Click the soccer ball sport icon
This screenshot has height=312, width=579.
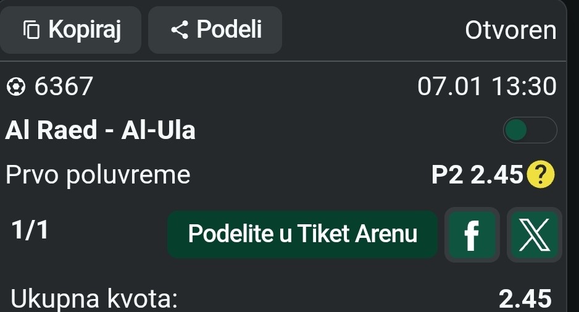15,87
